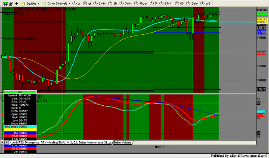269x158 pixels.
Task: Click the cyan jma row in the cursor window
Action: [x=20, y=127]
